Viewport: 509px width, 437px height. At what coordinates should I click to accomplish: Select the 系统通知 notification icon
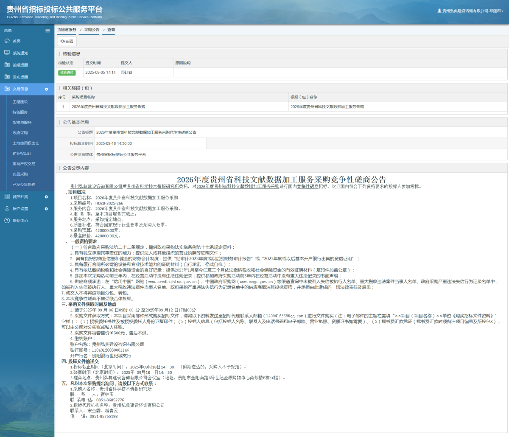(7, 53)
